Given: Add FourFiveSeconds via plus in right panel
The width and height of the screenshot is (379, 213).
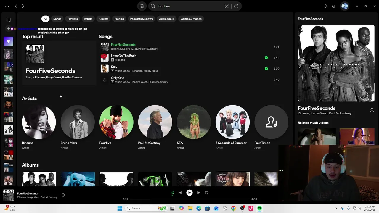Looking at the screenshot, I should coord(372,110).
